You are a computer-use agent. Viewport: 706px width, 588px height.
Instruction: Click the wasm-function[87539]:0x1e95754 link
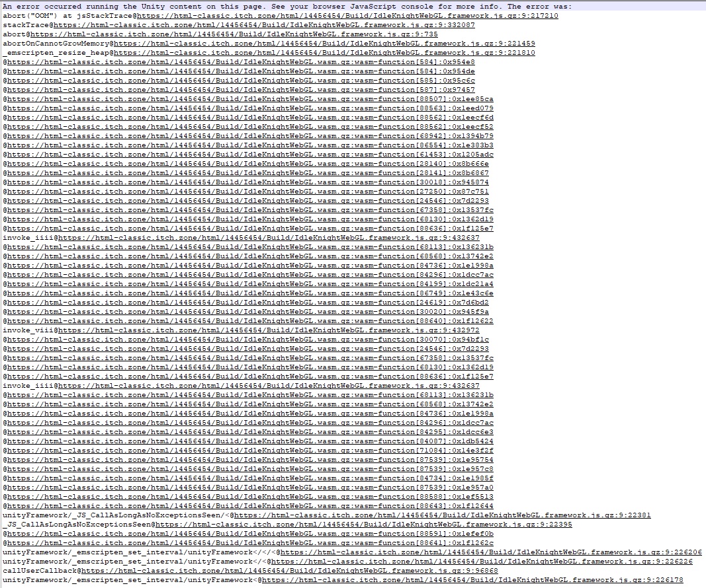250,460
